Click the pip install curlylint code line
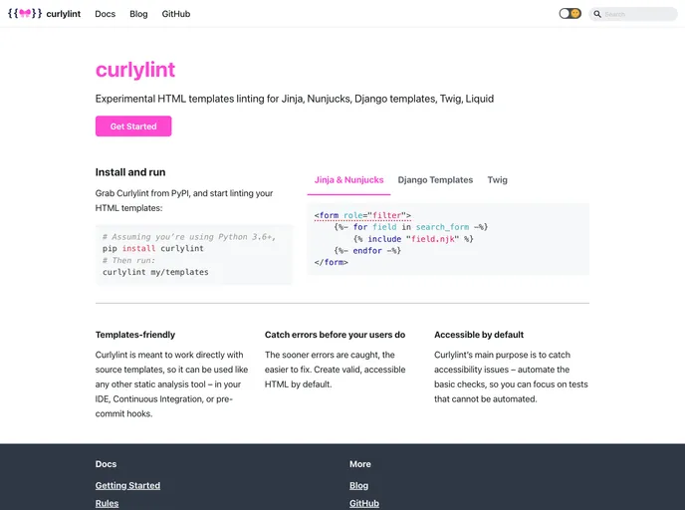Screen dimensions: 685x510 (153, 248)
